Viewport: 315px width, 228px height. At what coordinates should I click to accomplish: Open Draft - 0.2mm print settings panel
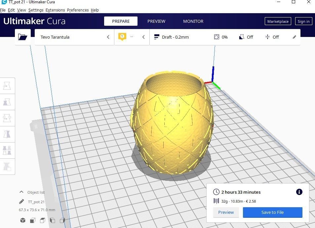(225, 37)
